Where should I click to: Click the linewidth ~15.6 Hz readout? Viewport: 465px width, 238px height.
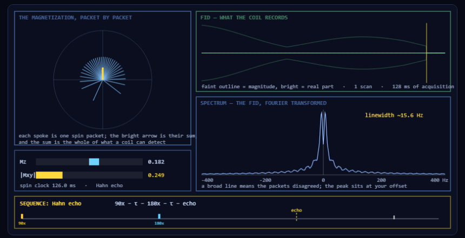(394, 115)
